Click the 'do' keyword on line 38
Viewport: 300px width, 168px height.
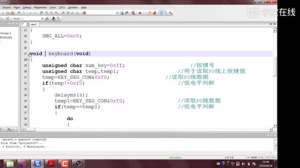[x=70, y=119]
